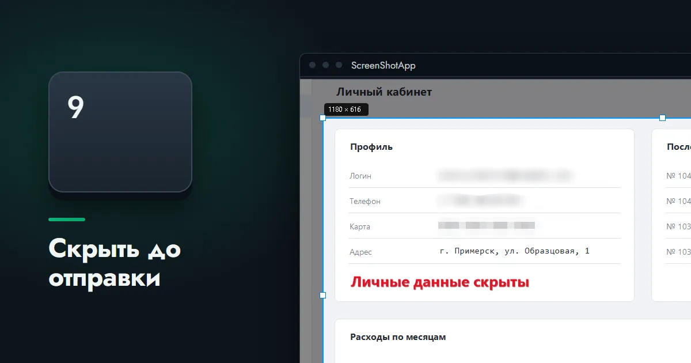The width and height of the screenshot is (691, 363).
Task: Click the third window control dot
Action: coord(339,65)
